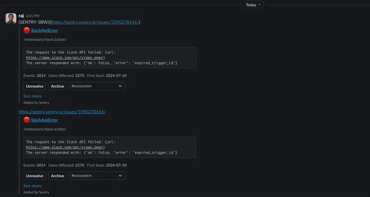Open the standalone sentry.io issues link
Viewport: 370px width, 197px height.
62,112
